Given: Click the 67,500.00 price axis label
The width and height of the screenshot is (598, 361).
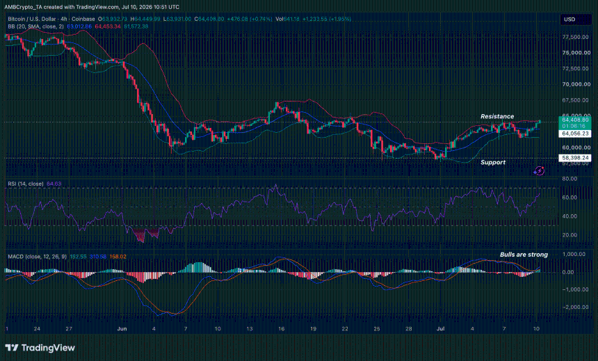Looking at the screenshot, I should 576,100.
